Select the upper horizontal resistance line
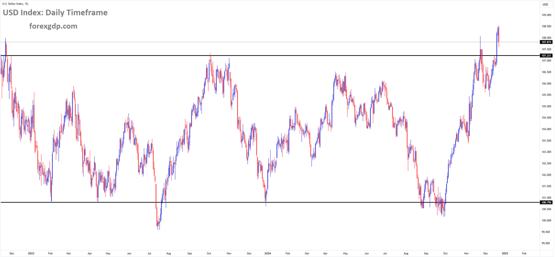 point(270,56)
